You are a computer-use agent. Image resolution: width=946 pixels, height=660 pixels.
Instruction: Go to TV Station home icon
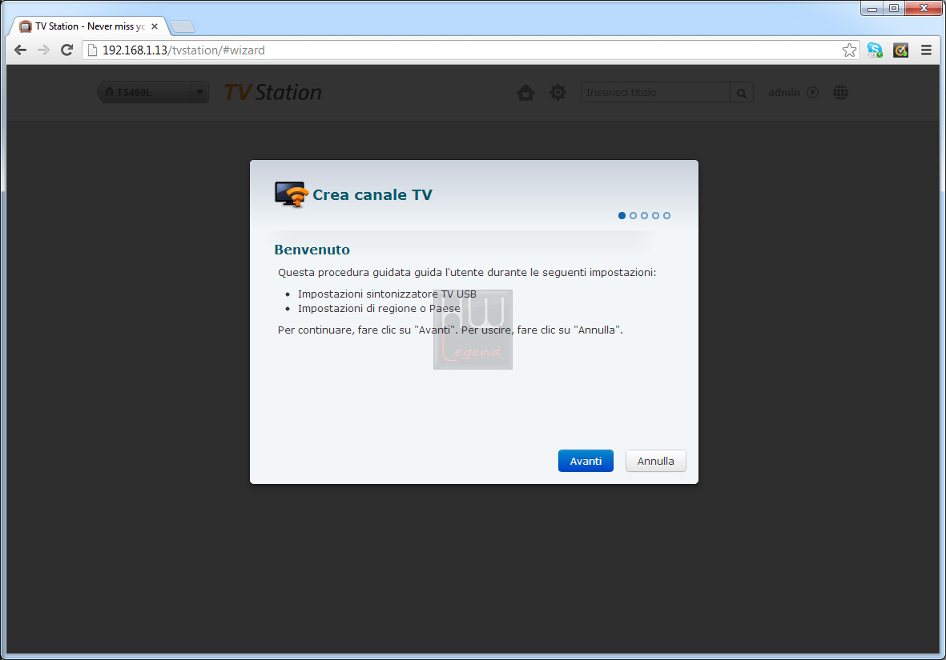525,92
